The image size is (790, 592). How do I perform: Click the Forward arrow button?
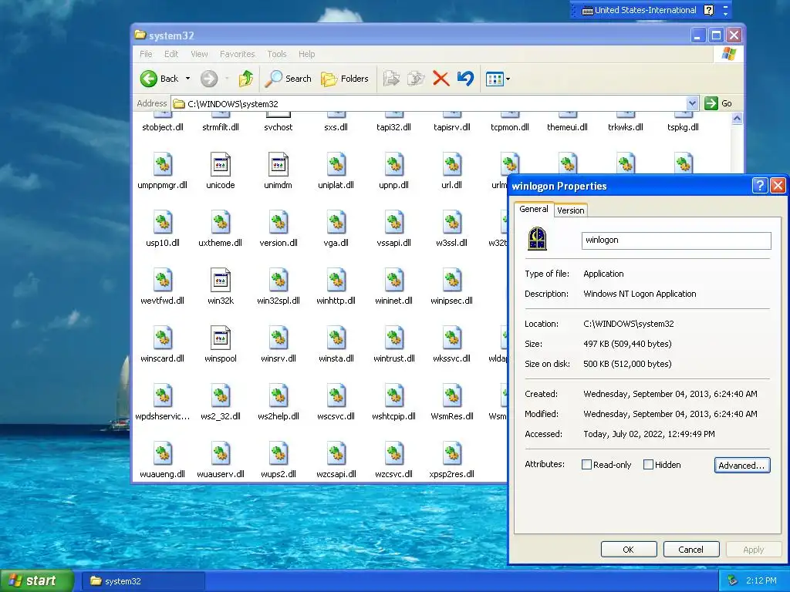click(x=209, y=79)
